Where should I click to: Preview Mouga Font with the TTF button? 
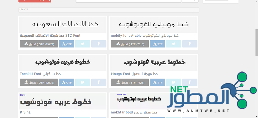tap(157, 82)
